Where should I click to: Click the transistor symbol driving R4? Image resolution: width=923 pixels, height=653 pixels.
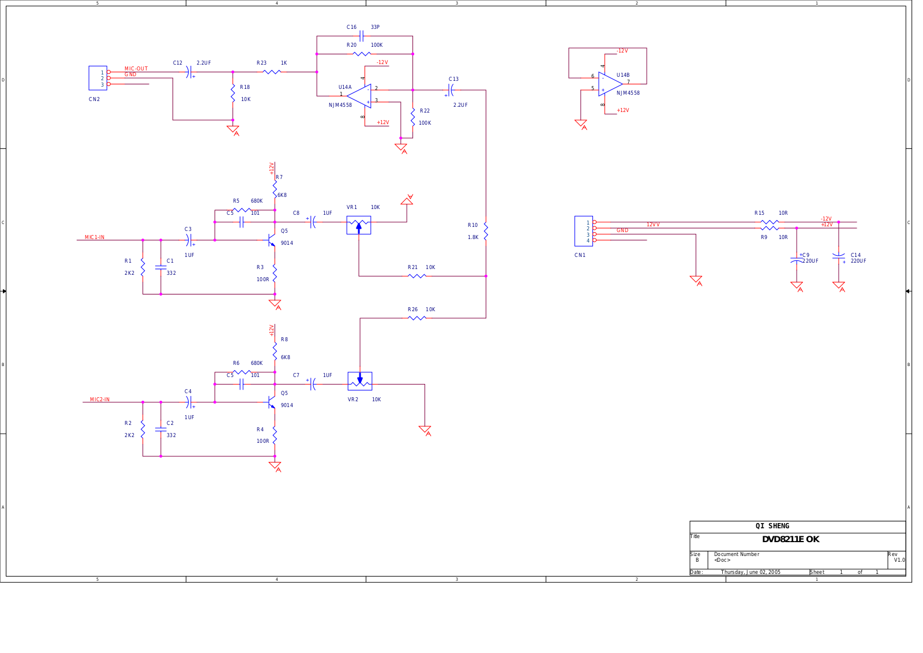pos(271,402)
